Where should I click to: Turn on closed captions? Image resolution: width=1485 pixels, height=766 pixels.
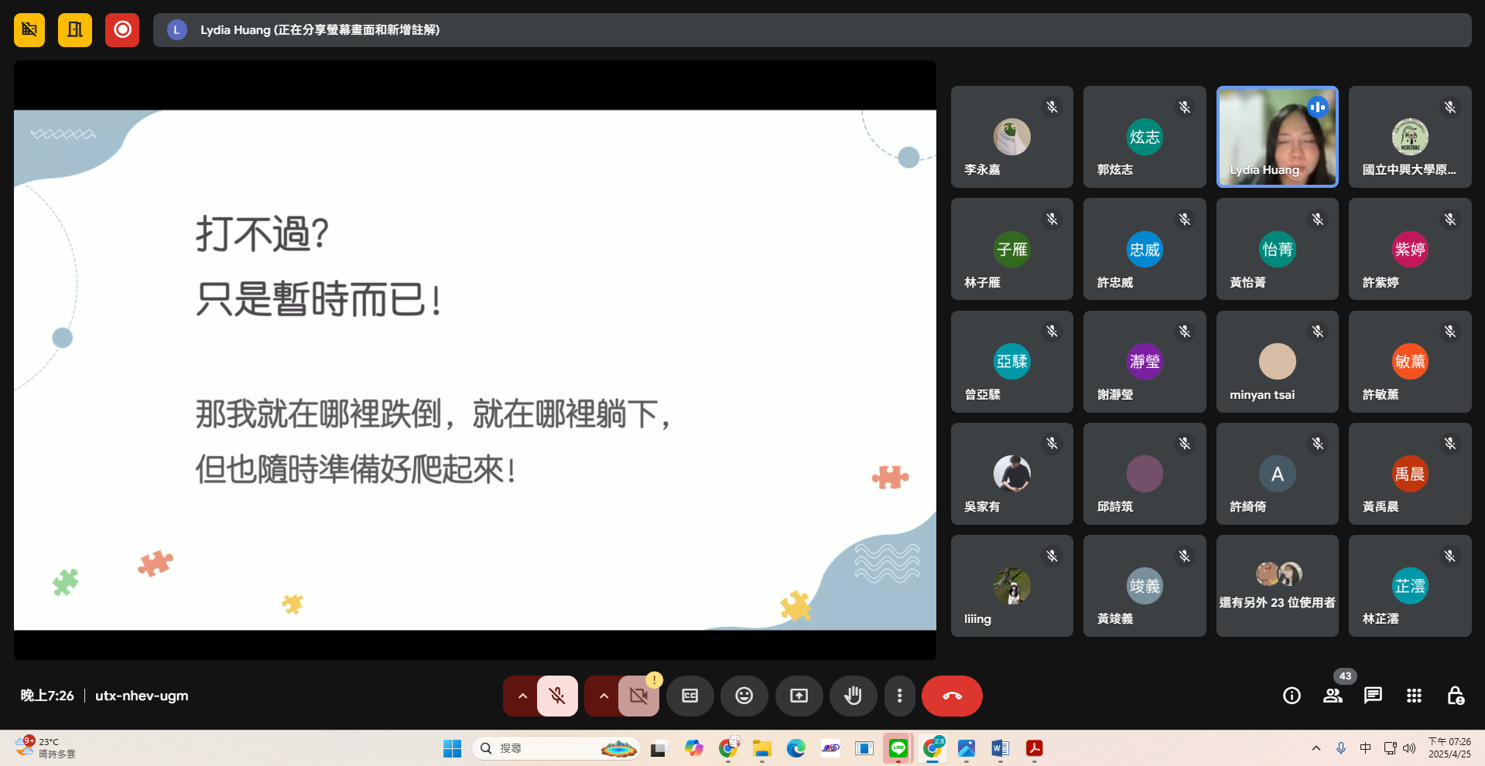tap(689, 696)
